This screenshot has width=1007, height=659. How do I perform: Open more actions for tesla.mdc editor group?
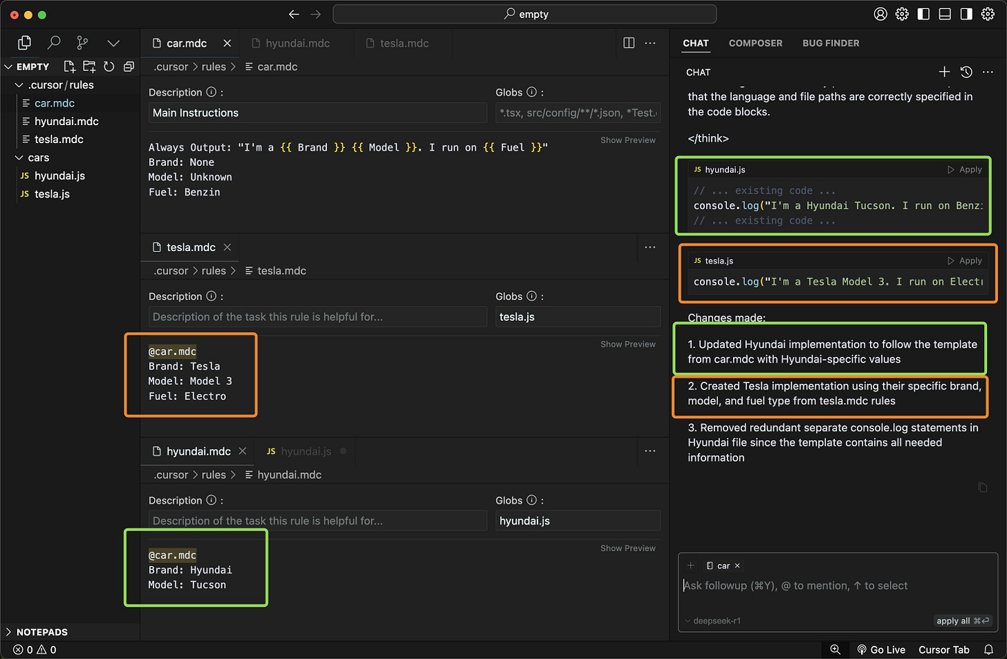pos(650,247)
